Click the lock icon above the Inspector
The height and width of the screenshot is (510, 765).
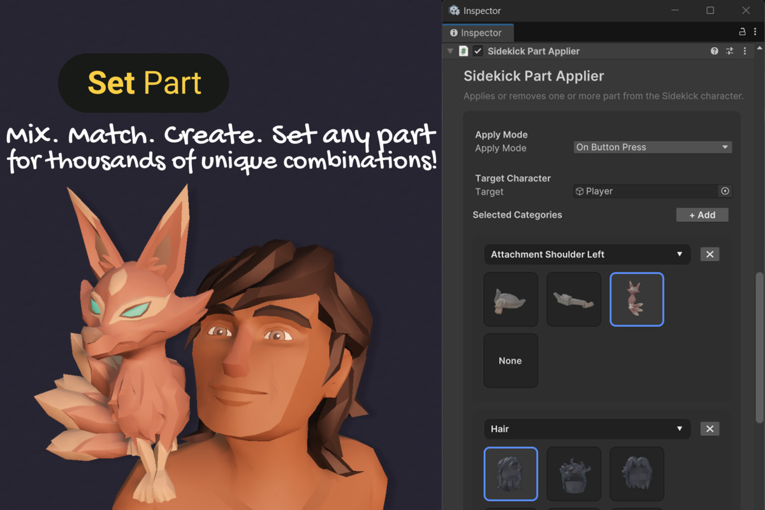click(741, 32)
